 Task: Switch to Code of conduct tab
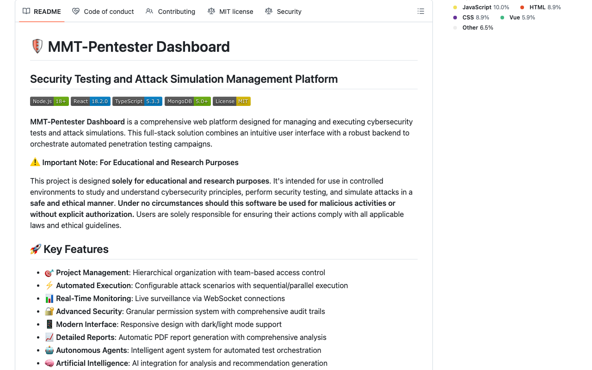103,12
